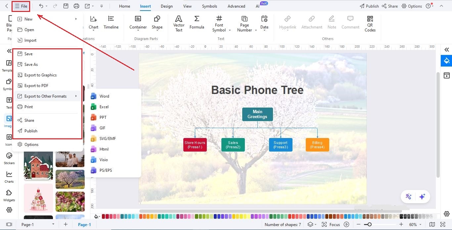Open the Shape tool in ribbon

(x=157, y=23)
